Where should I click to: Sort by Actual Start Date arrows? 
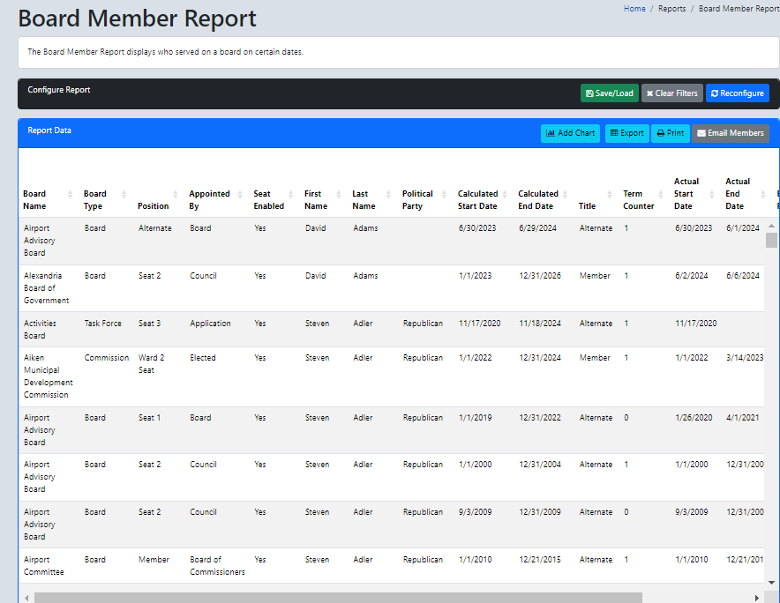(712, 194)
